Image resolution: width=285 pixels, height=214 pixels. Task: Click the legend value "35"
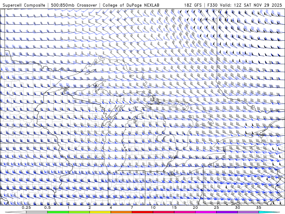[x=259, y=208]
